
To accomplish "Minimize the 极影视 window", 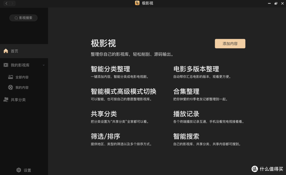I will [x=269, y=3].
